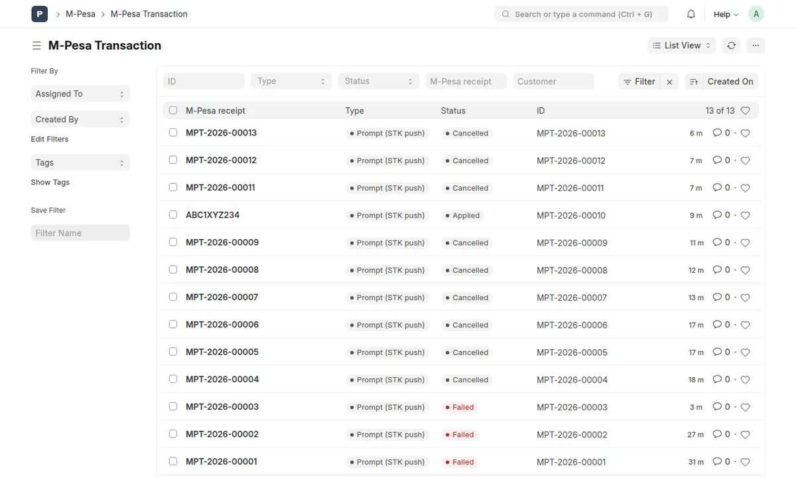
Task: Toggle sort direction icon beside Created On
Action: pos(693,82)
